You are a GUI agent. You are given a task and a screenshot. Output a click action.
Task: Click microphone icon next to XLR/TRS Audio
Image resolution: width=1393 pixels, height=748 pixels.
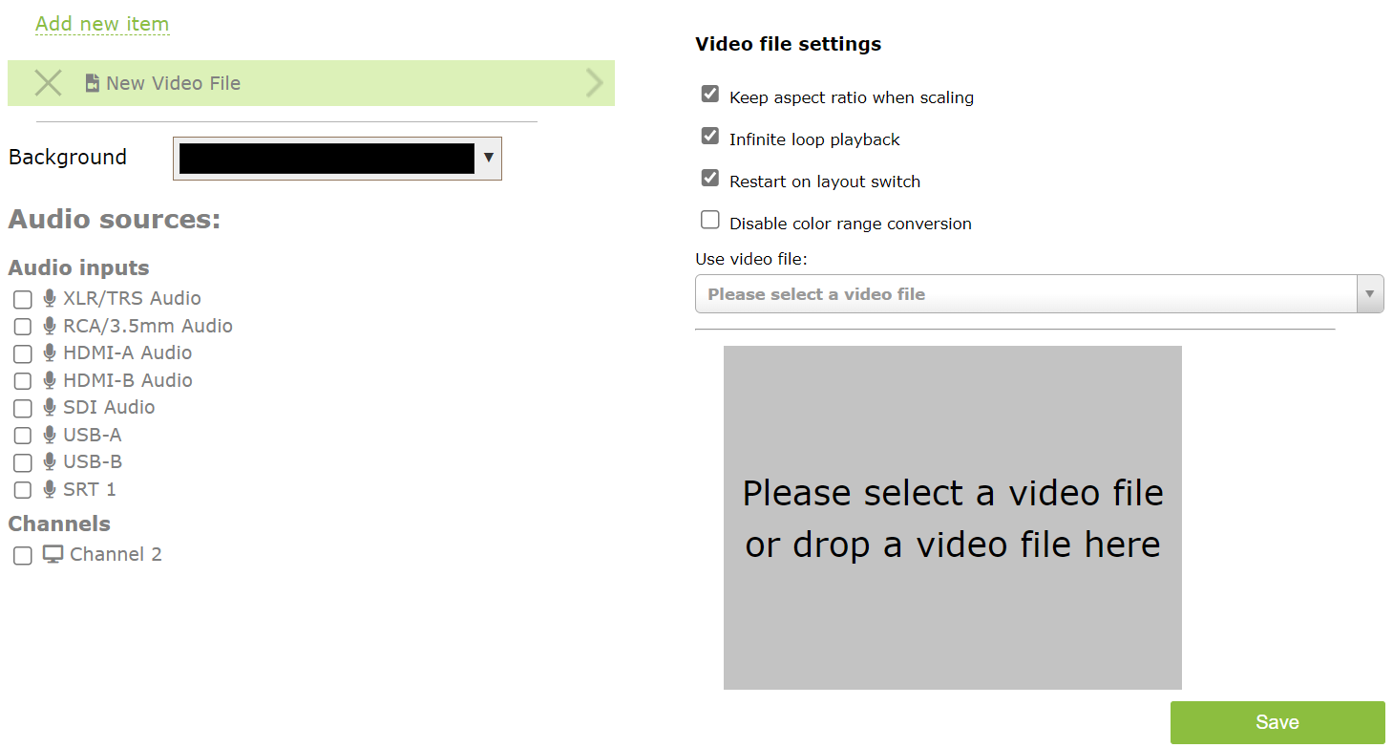click(50, 298)
